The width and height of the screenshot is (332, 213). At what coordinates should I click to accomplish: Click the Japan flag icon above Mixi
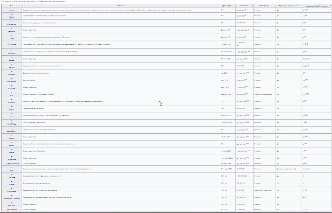click(x=11, y=93)
